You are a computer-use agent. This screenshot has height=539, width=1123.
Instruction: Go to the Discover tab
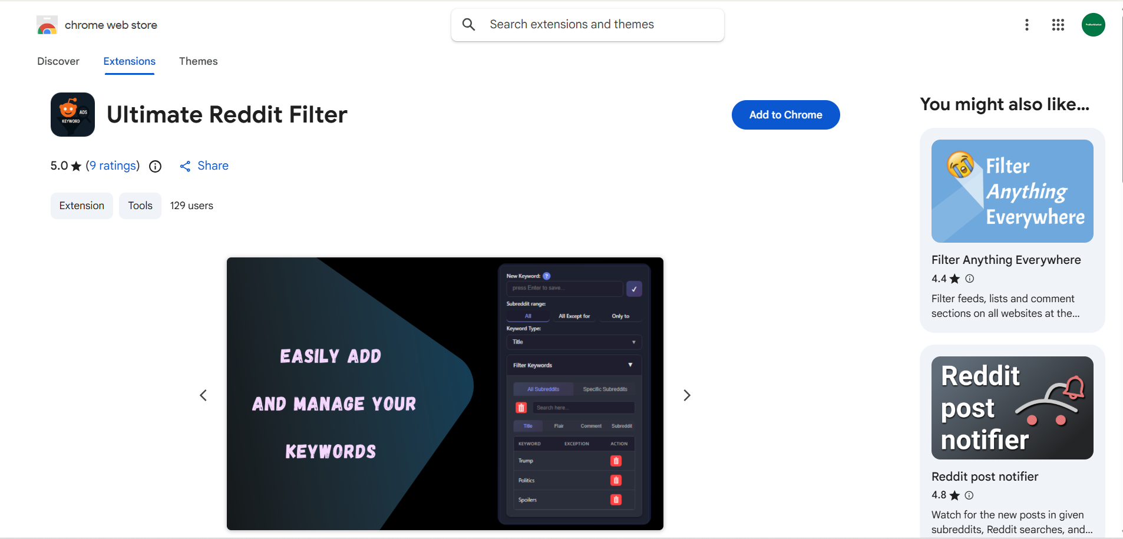(x=58, y=61)
